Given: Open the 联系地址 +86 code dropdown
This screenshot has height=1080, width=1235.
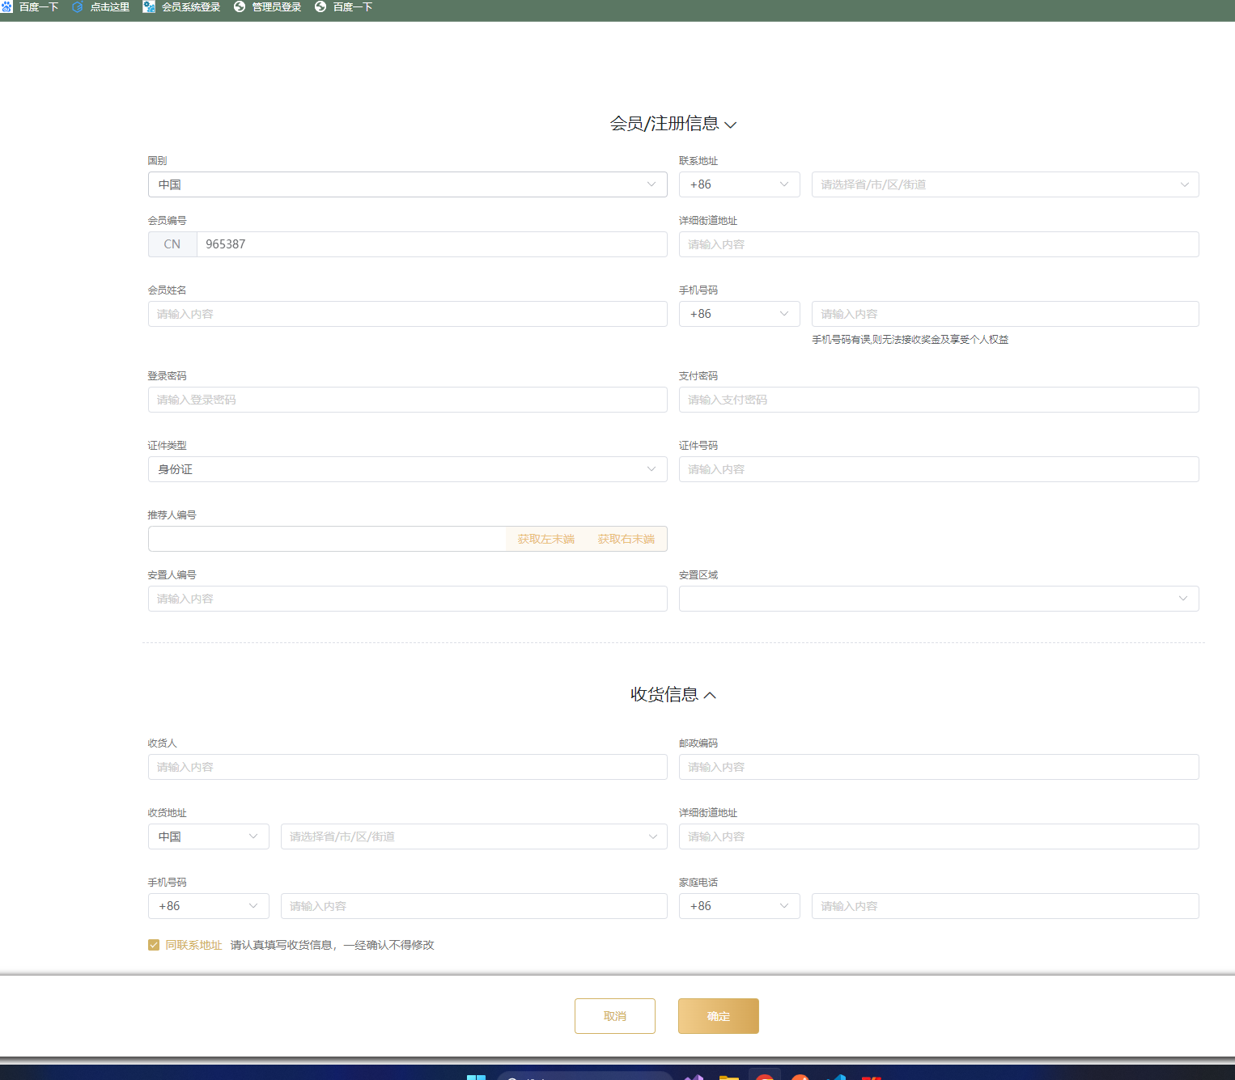Looking at the screenshot, I should tap(739, 184).
